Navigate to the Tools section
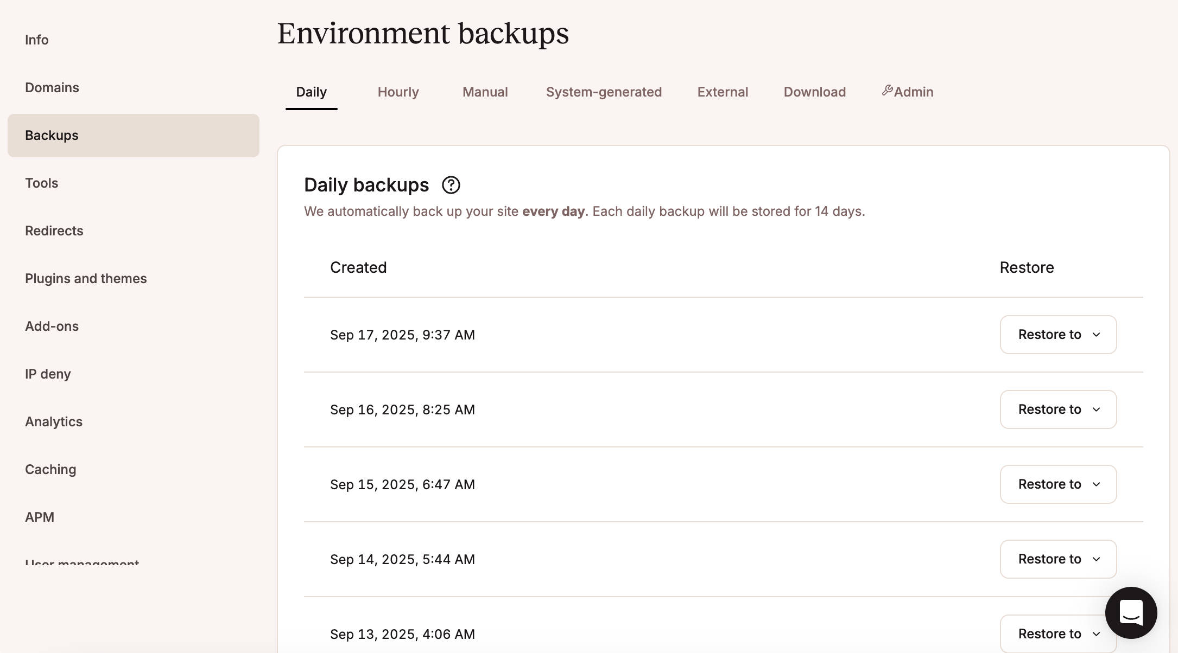The width and height of the screenshot is (1178, 653). coord(41,183)
